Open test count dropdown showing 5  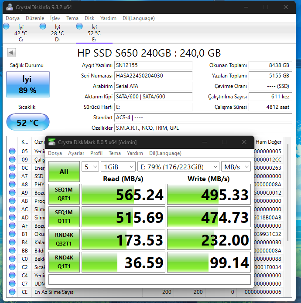(90, 167)
